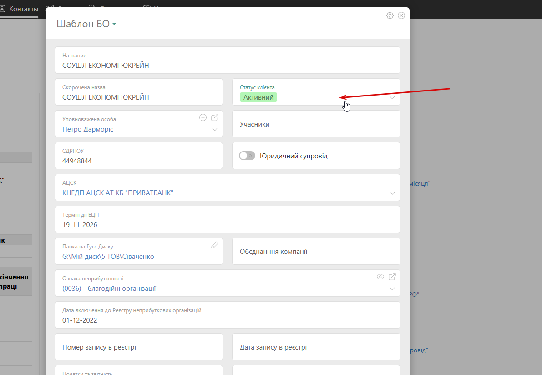The image size is (542, 375).
Task: Open the Шаблон БО template dropdown
Action: pos(114,24)
